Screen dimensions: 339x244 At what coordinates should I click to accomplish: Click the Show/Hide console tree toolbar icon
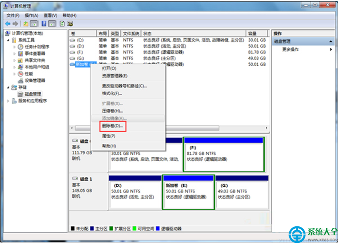(34, 24)
